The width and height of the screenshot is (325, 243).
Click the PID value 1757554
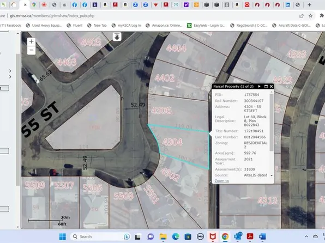click(251, 95)
